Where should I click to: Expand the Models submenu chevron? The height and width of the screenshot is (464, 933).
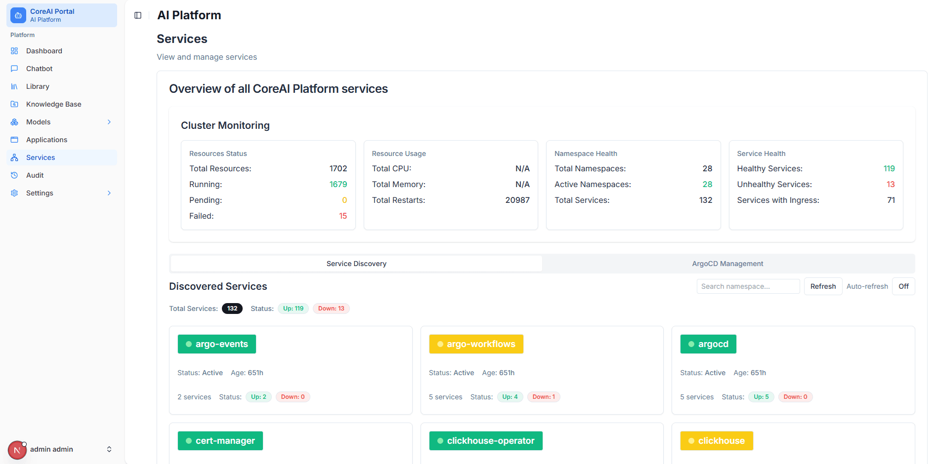click(x=109, y=122)
